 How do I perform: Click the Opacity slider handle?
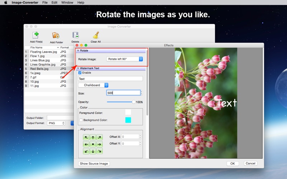(x=134, y=102)
